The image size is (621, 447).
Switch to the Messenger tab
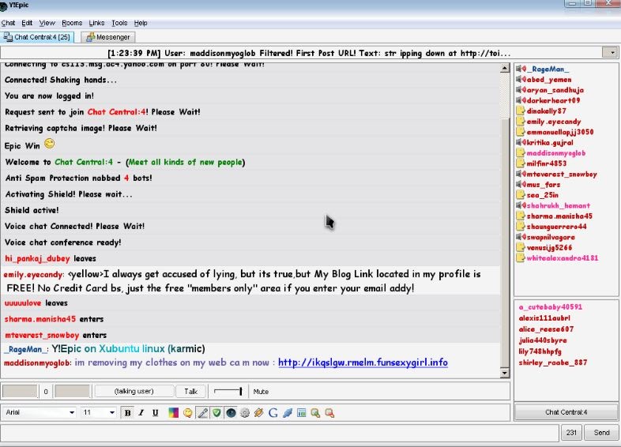[x=107, y=37]
